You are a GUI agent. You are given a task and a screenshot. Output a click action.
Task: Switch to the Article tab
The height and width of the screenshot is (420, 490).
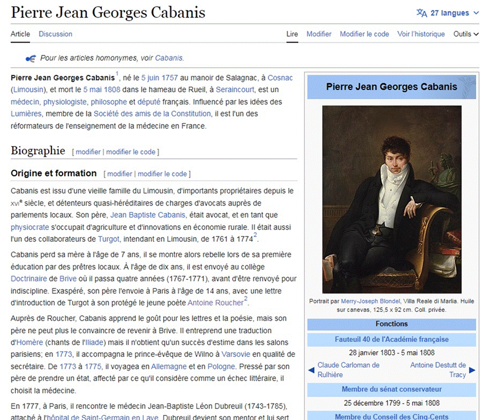[x=20, y=34]
